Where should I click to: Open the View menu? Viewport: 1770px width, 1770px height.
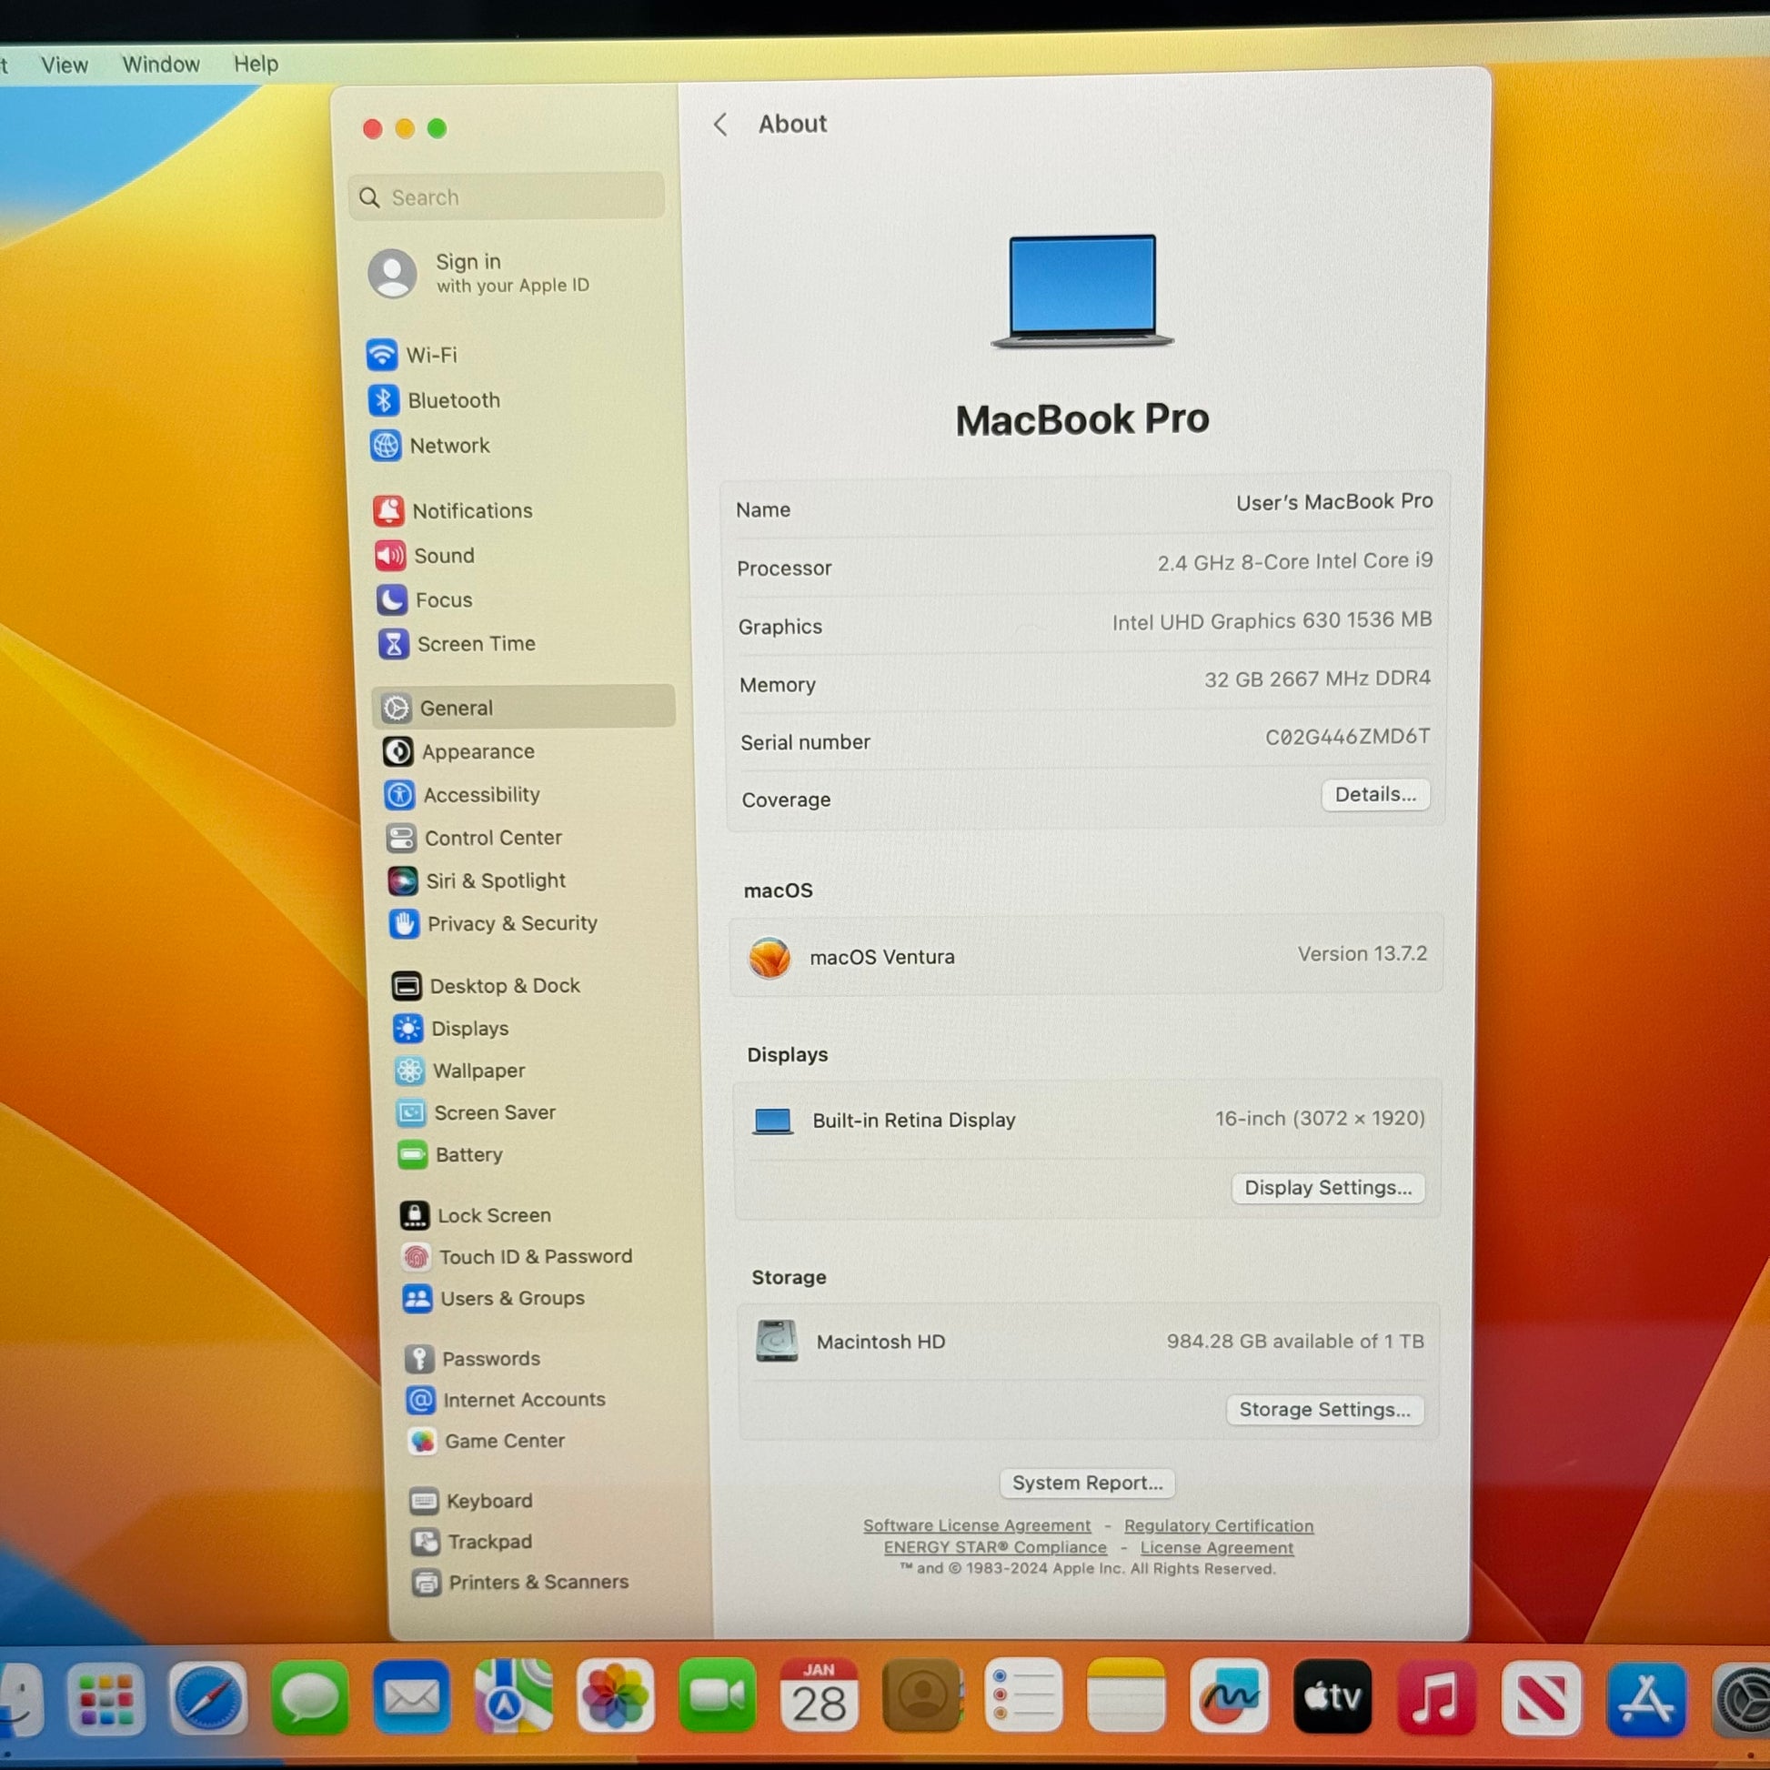coord(65,65)
